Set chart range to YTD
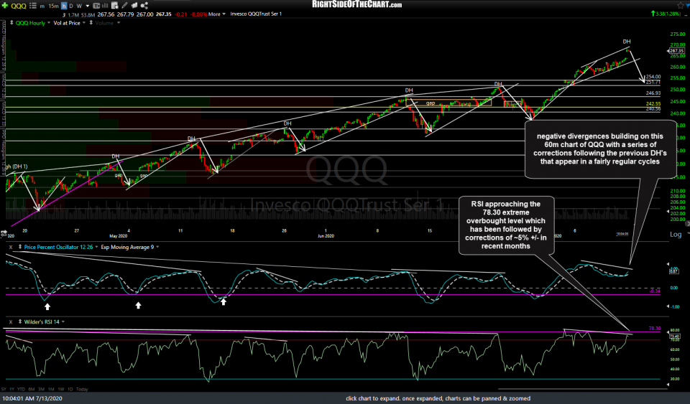Screen dimensions: 690x404 [21, 389]
